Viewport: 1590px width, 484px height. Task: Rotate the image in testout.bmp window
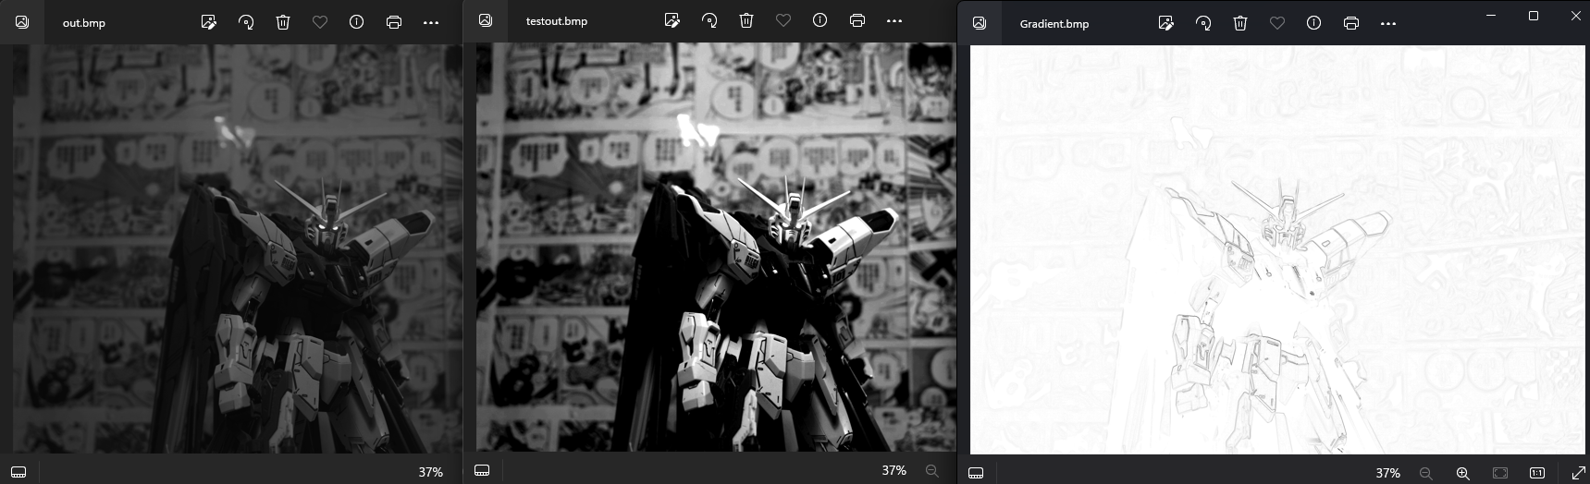(x=709, y=20)
